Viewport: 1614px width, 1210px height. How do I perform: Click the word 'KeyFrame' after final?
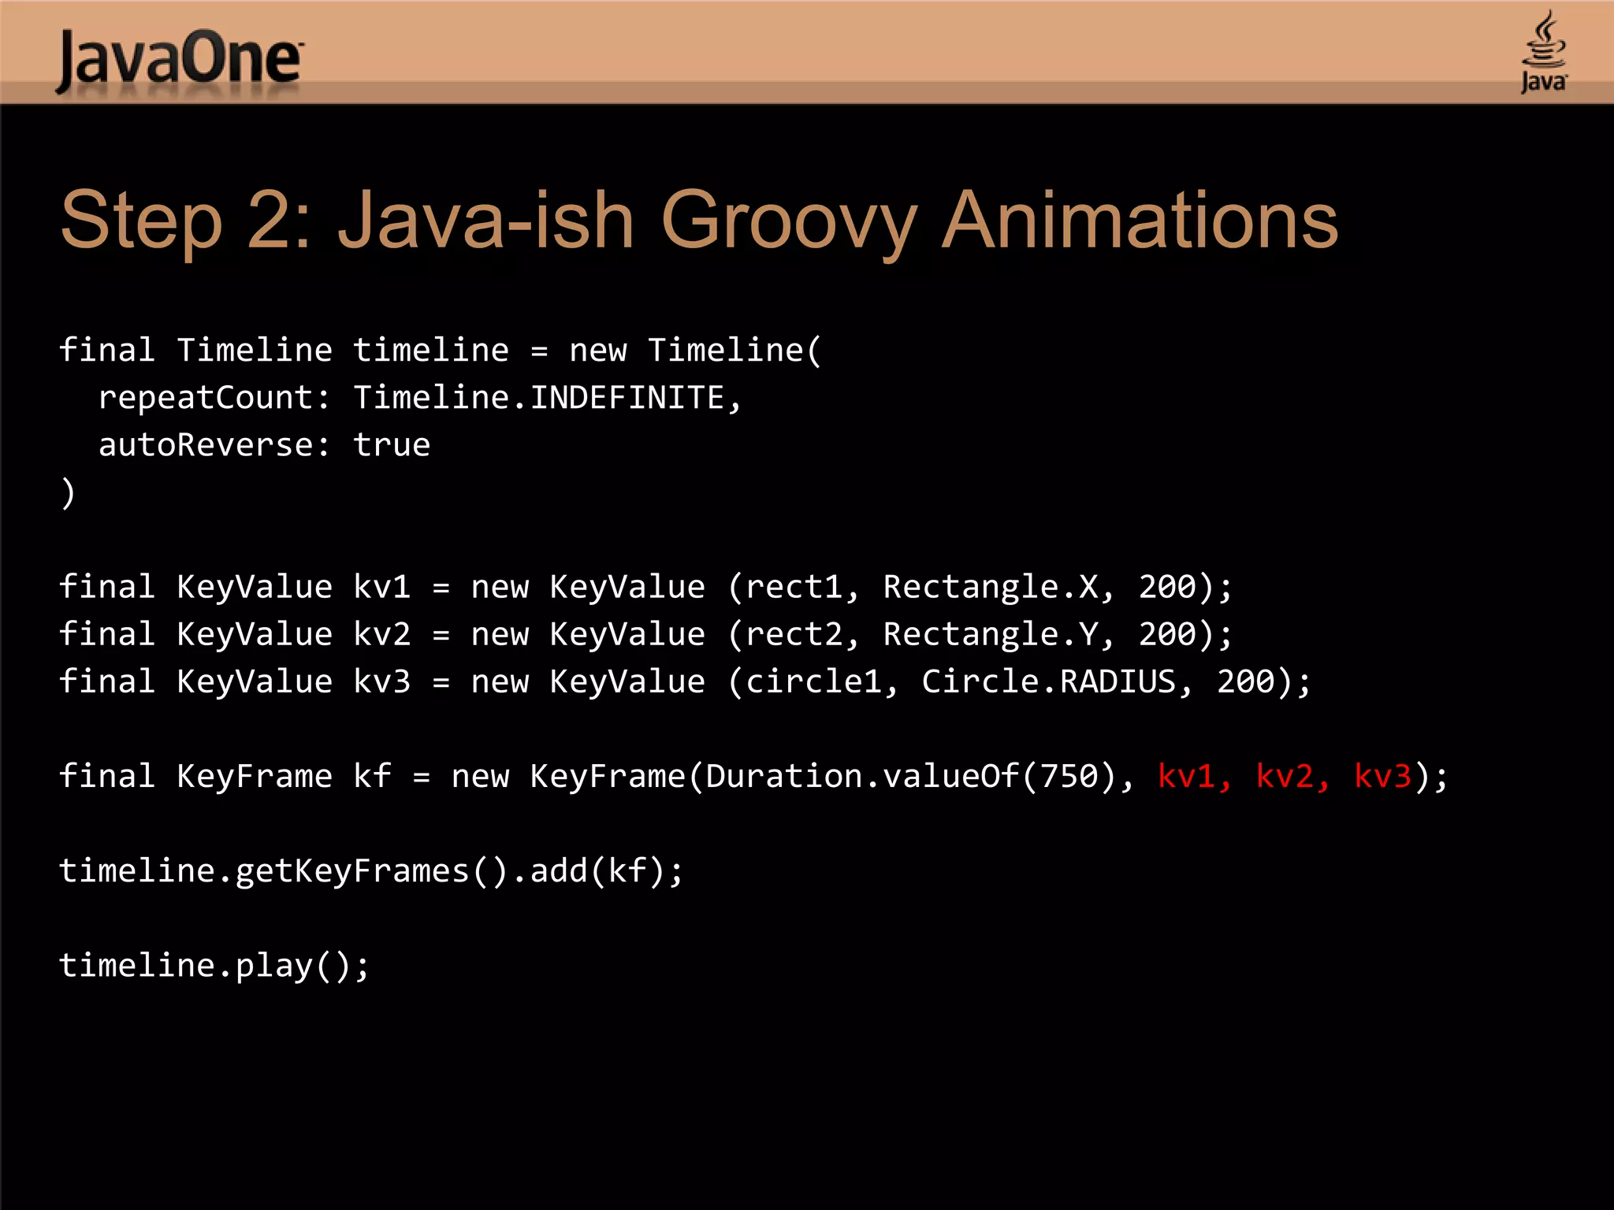click(x=254, y=777)
